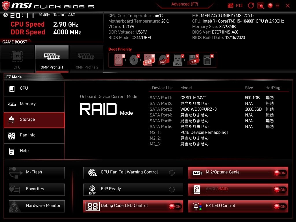This screenshot has width=296, height=222.
Task: Click the CPU Speed 2.90 GHz value
Action: click(66, 24)
